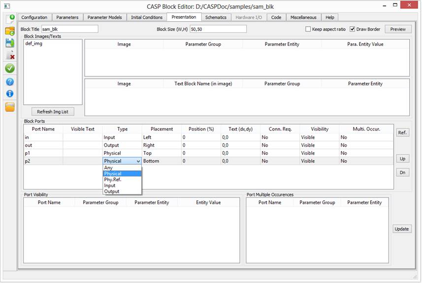Click the Update button

[402, 229]
